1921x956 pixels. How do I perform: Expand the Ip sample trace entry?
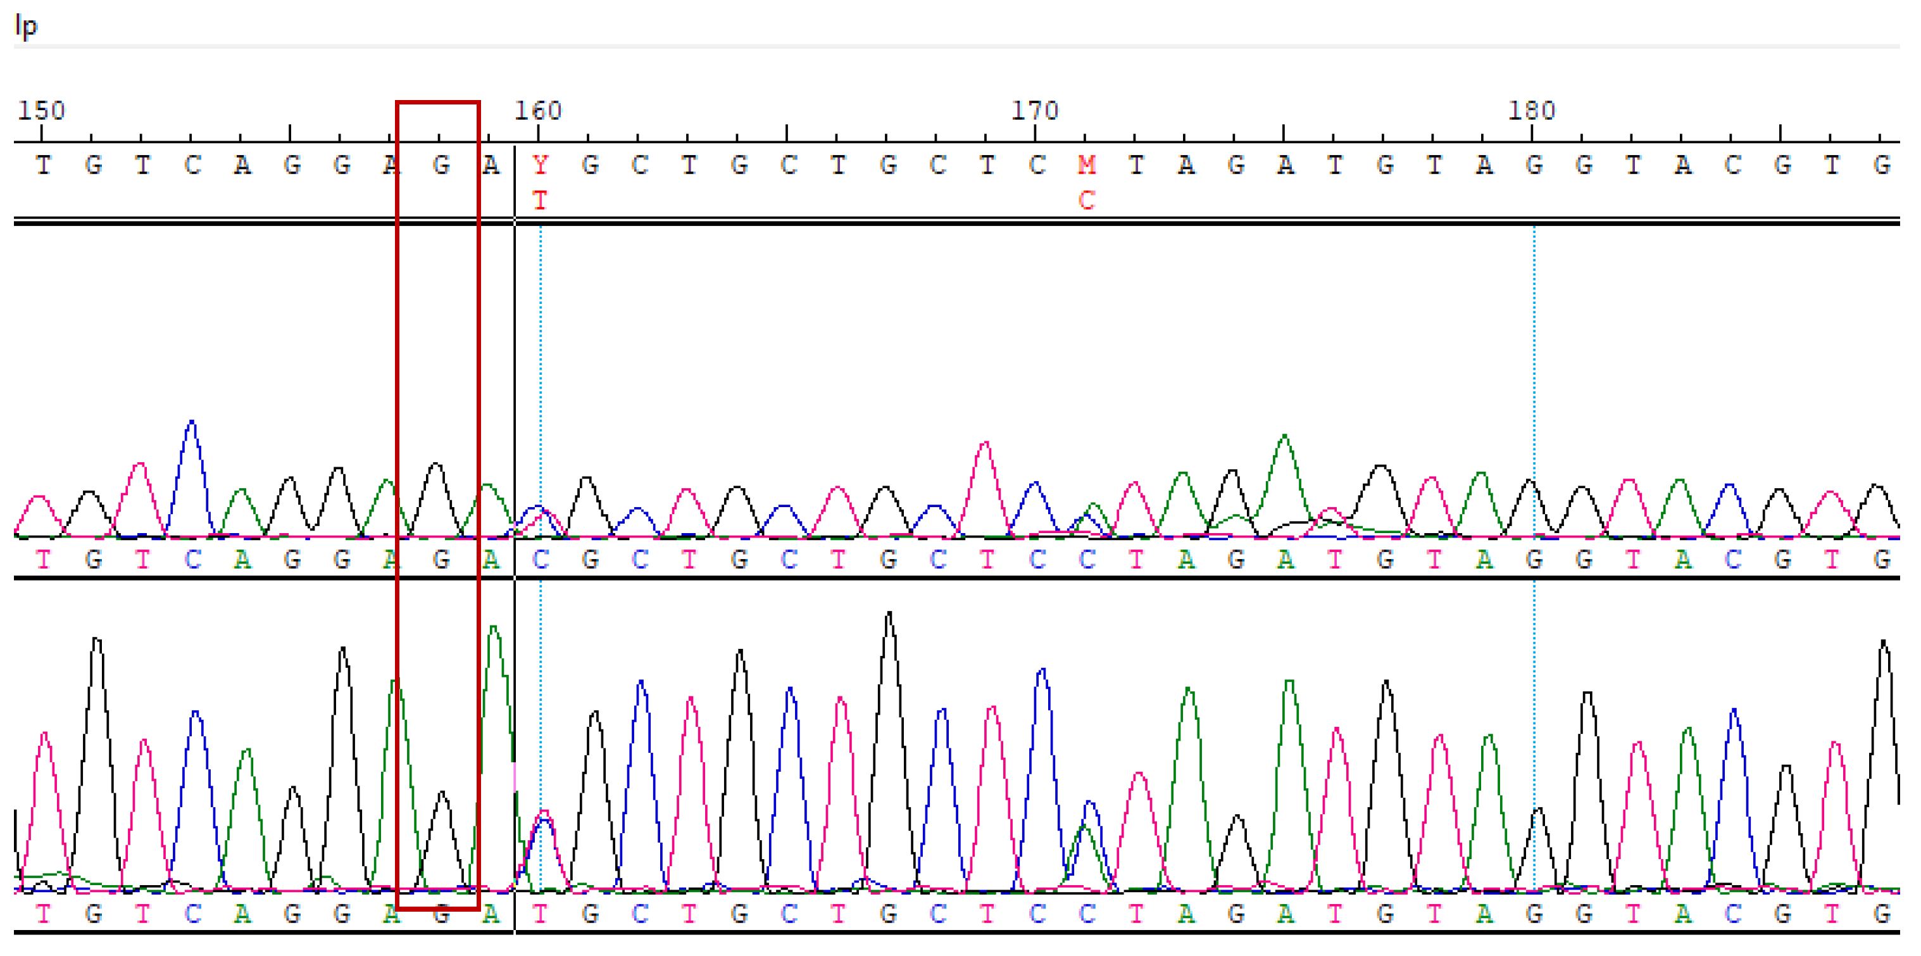[x=25, y=28]
